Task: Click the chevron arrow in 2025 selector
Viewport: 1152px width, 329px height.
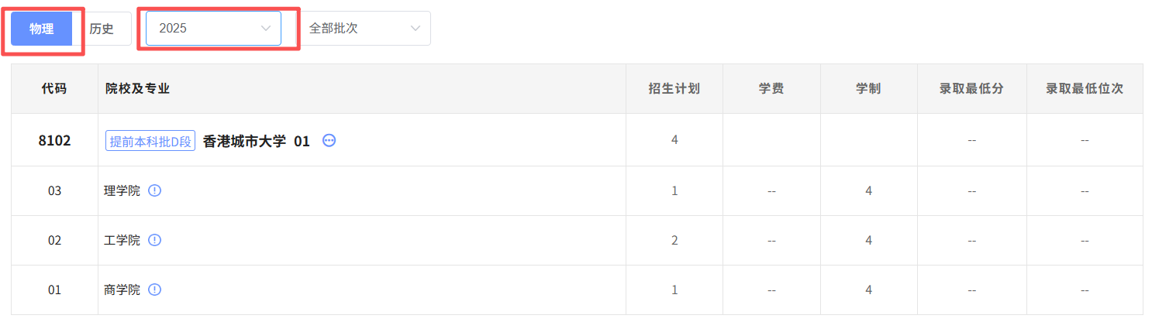Action: click(266, 29)
